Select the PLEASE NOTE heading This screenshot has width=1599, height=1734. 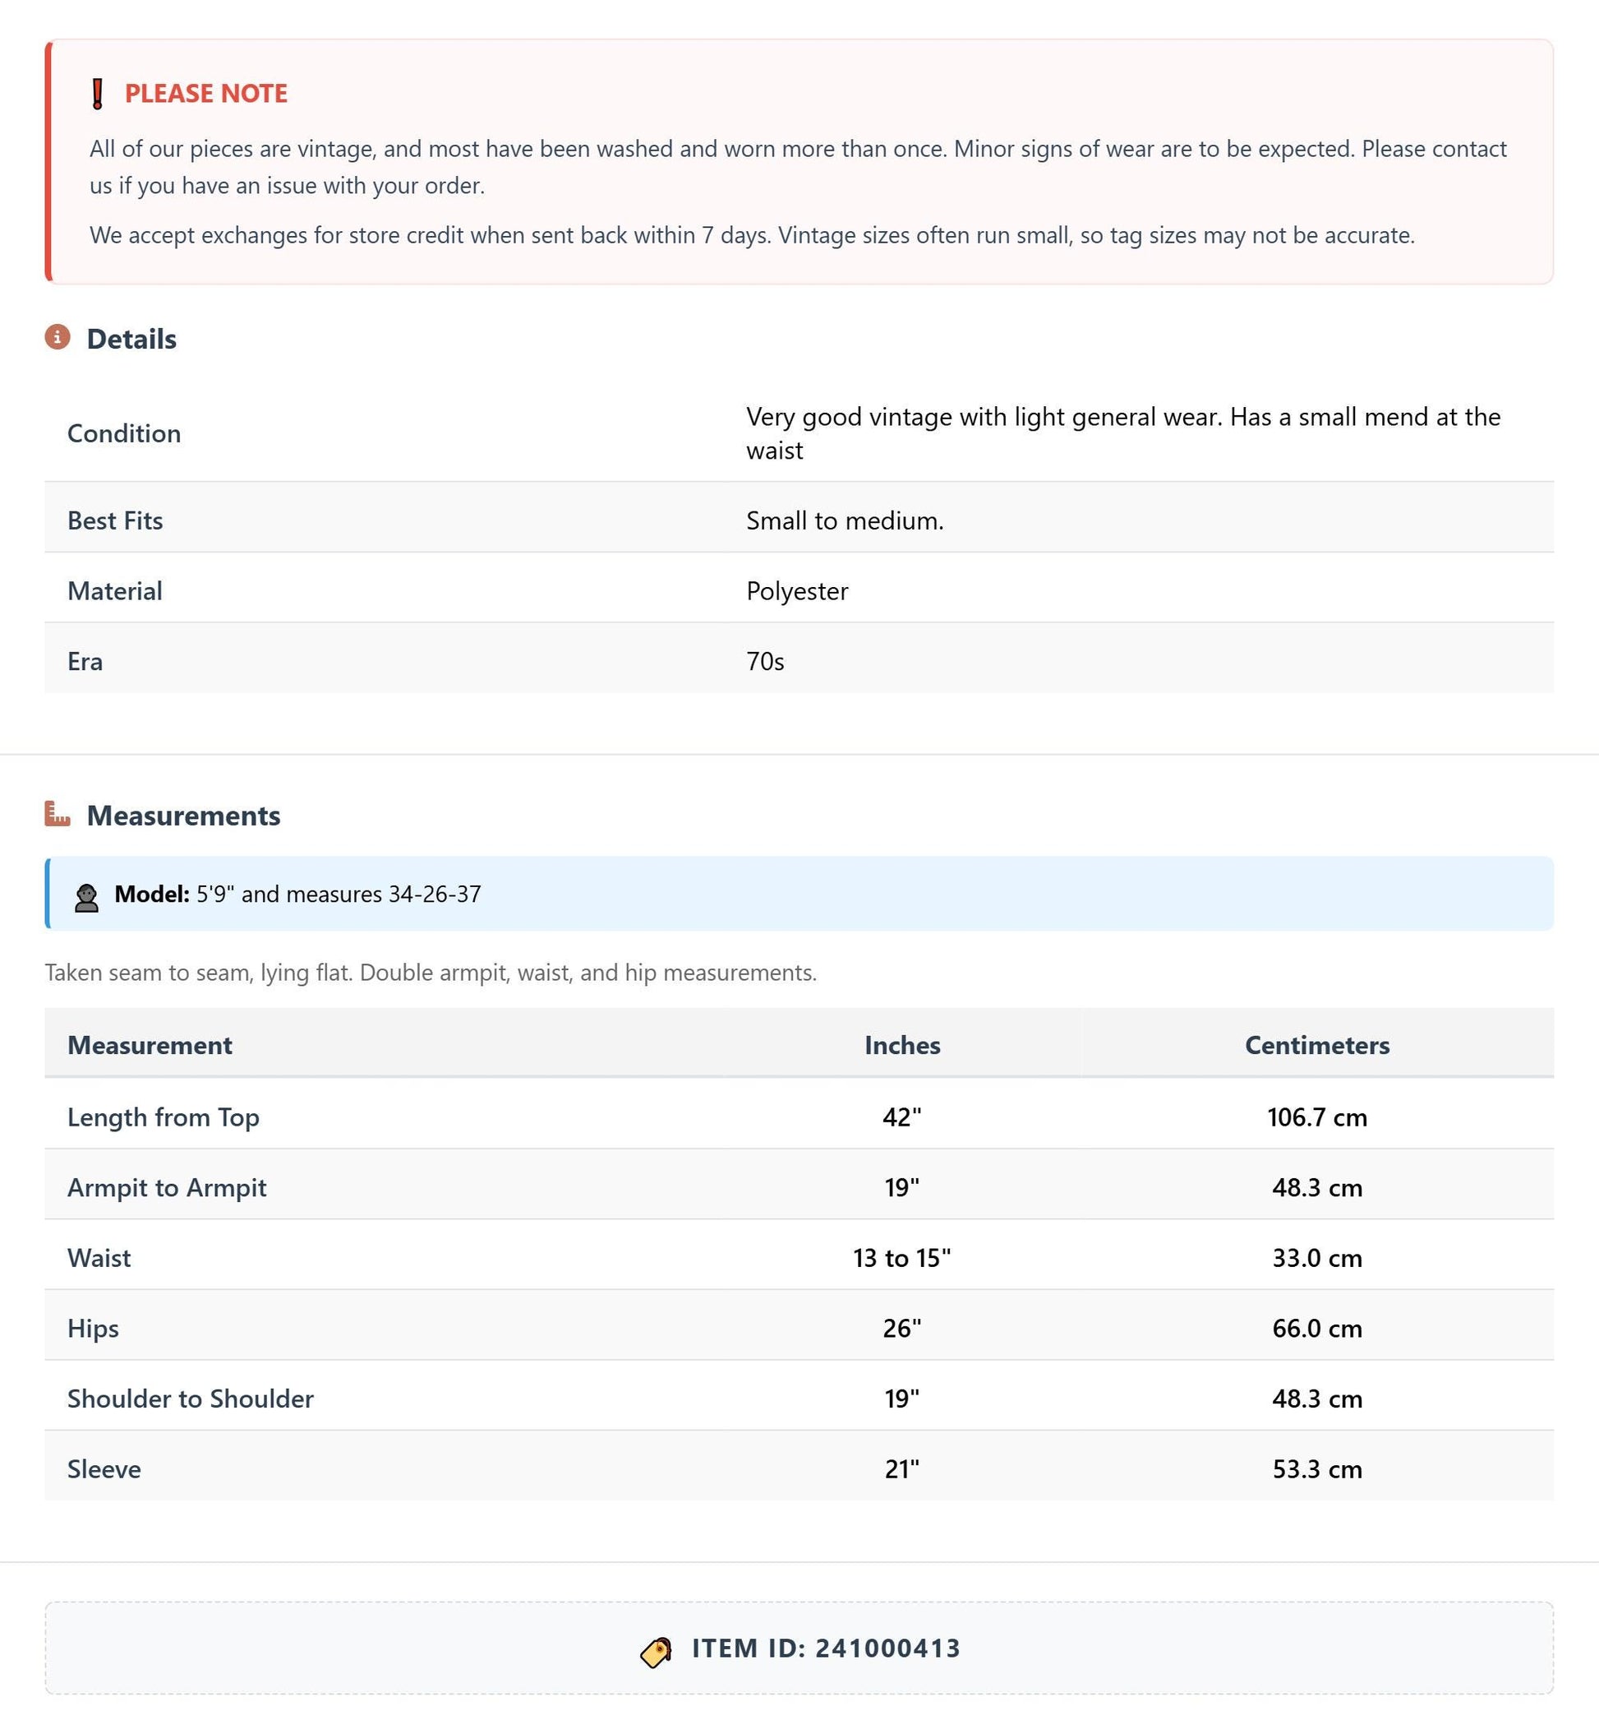coord(206,94)
